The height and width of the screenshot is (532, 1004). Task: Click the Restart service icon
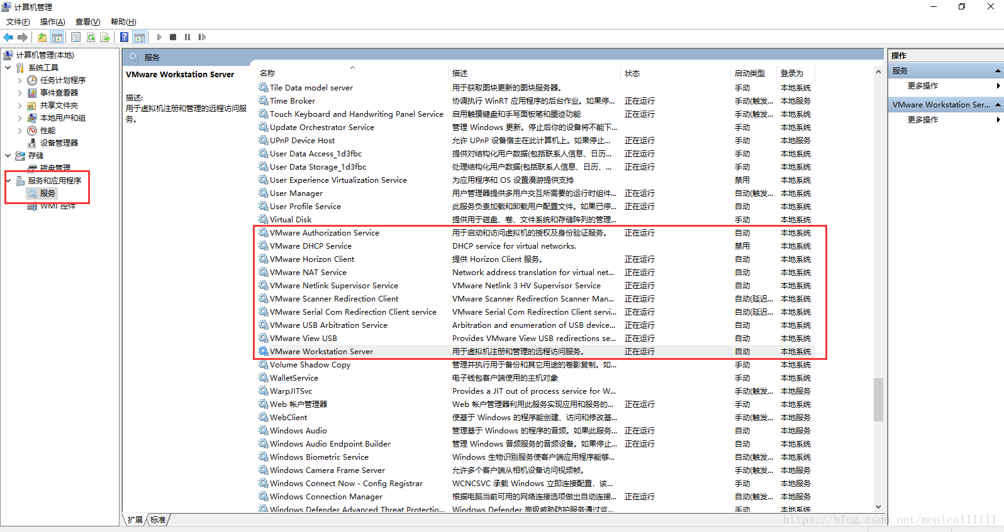(x=202, y=37)
